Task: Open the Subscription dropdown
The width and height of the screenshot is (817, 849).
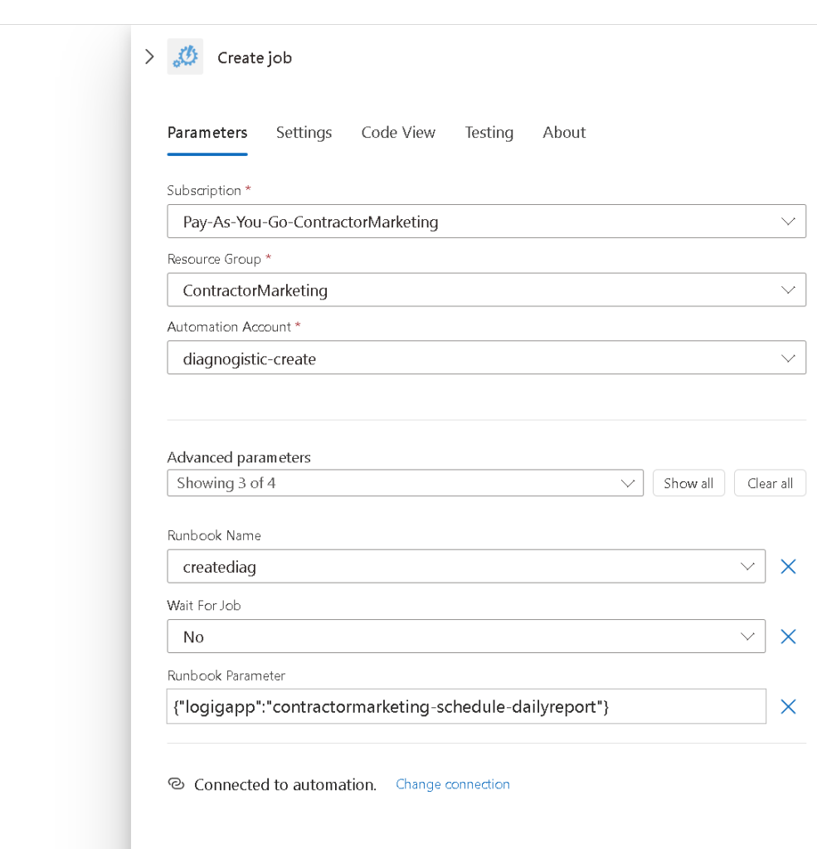Action: [486, 221]
